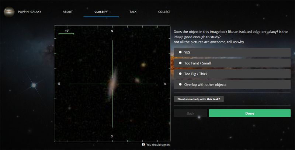Viewport: 295px width, 150px height.
Task: Open the COLLECT tab
Action: pyautogui.click(x=164, y=12)
